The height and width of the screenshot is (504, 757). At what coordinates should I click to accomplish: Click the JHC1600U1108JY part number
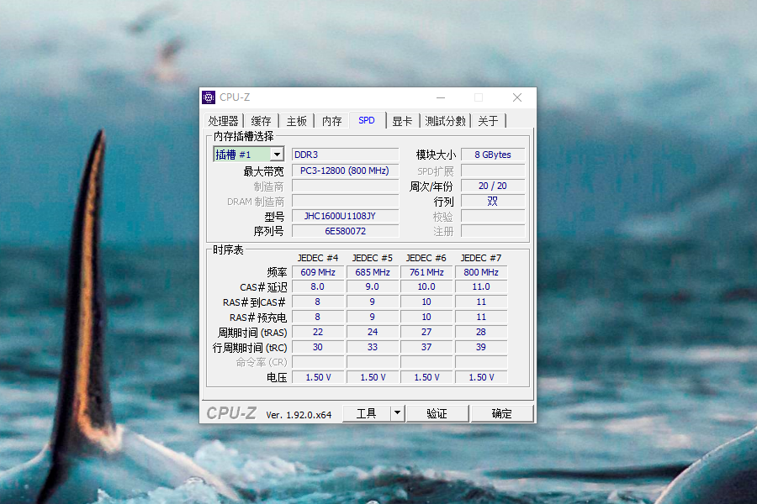click(x=345, y=216)
